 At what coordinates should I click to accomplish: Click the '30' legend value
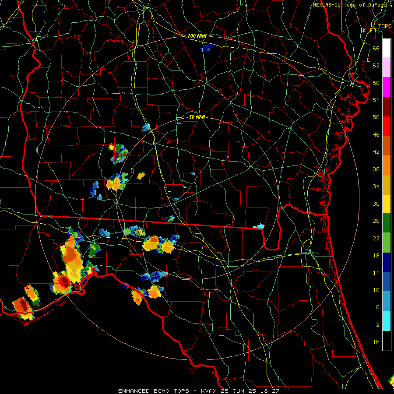[x=376, y=204]
